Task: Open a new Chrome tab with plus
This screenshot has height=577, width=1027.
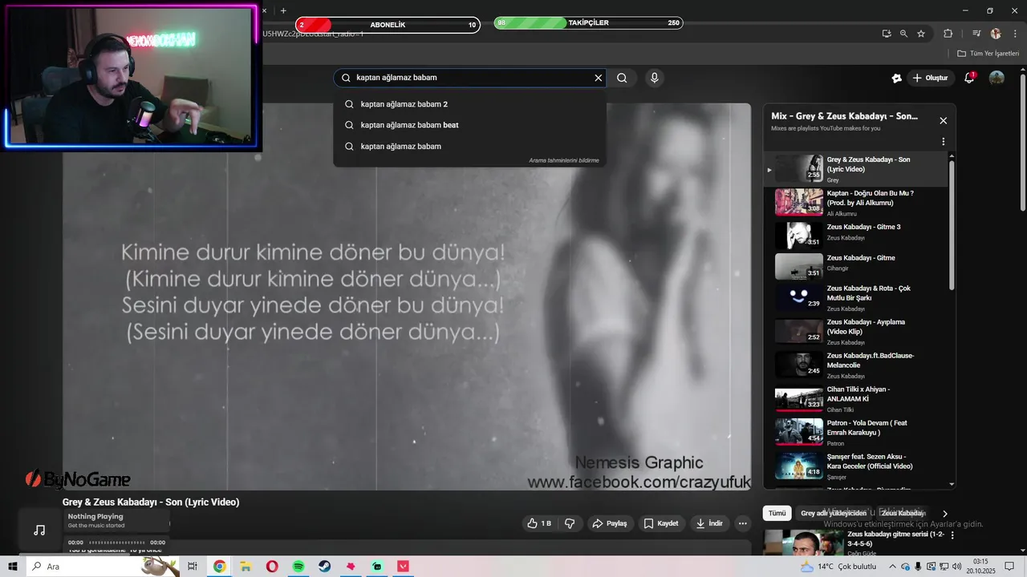Action: point(283,10)
